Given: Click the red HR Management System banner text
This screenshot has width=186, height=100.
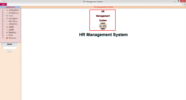Looking at the screenshot, I should (103, 7).
